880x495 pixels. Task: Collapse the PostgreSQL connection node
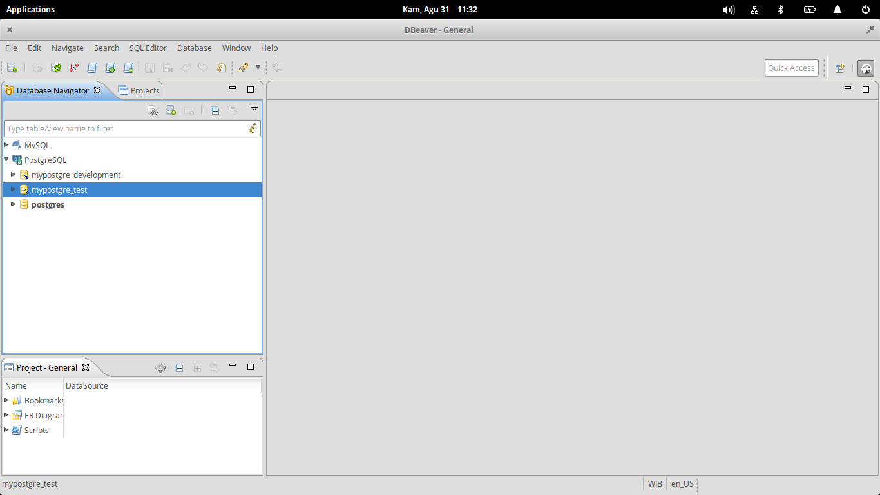coord(6,160)
